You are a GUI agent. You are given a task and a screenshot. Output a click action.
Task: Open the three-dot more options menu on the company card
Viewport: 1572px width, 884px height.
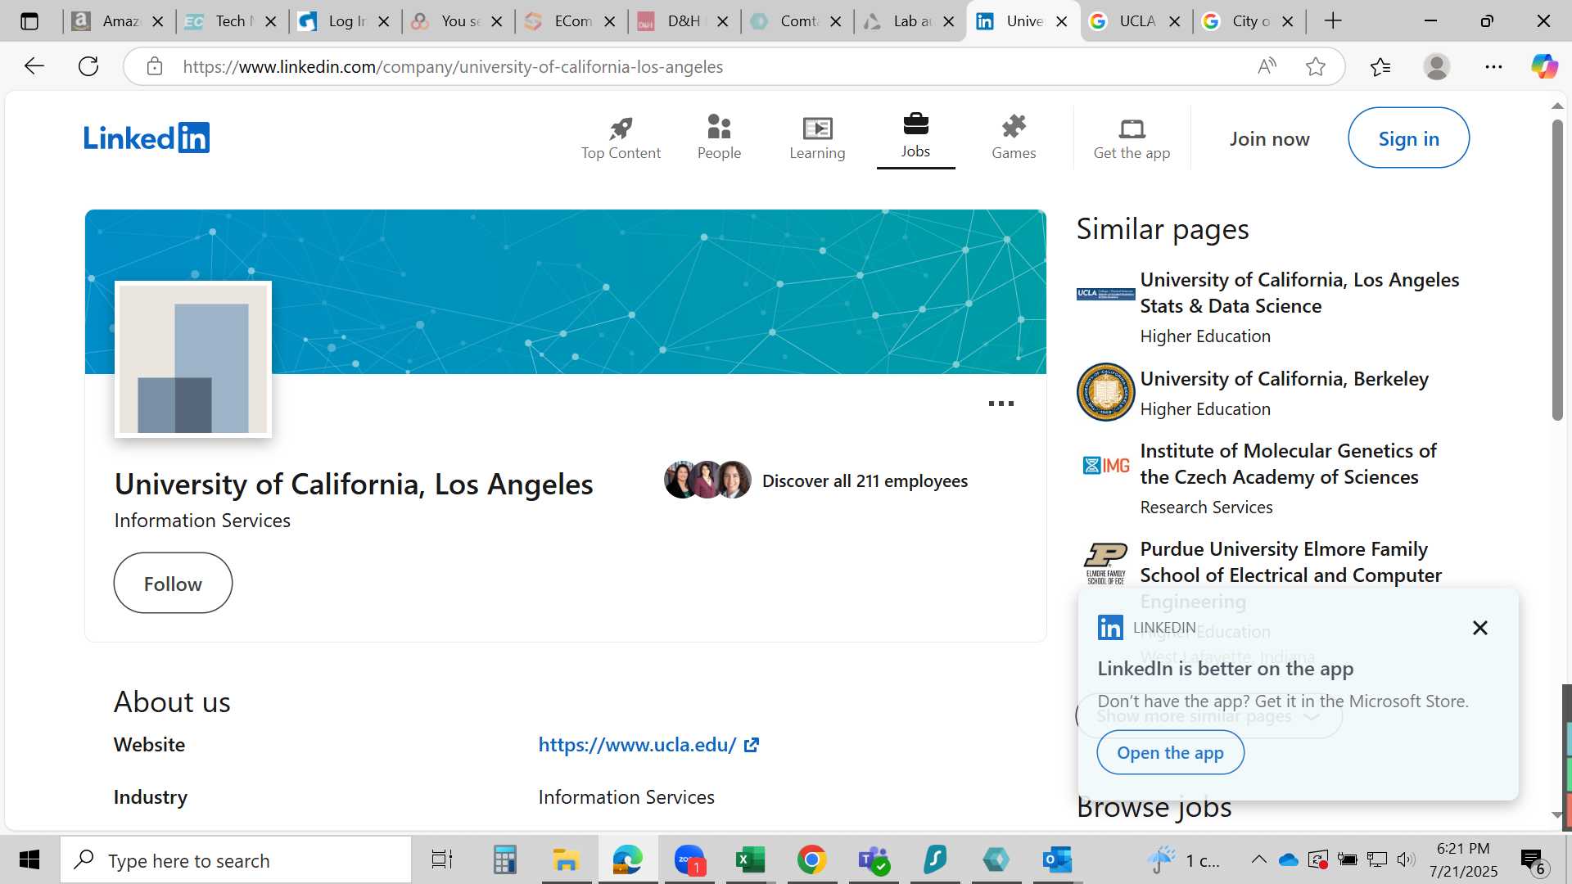pyautogui.click(x=1001, y=404)
